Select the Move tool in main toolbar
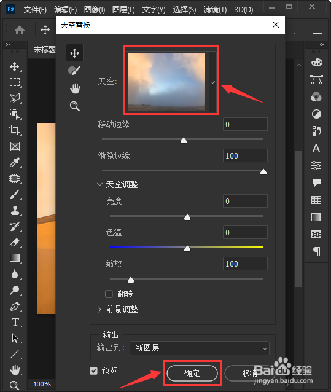331x392 pixels. tap(15, 66)
